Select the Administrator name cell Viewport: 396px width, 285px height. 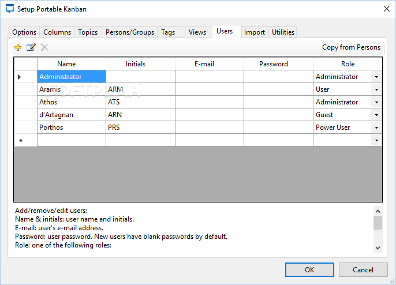click(72, 77)
